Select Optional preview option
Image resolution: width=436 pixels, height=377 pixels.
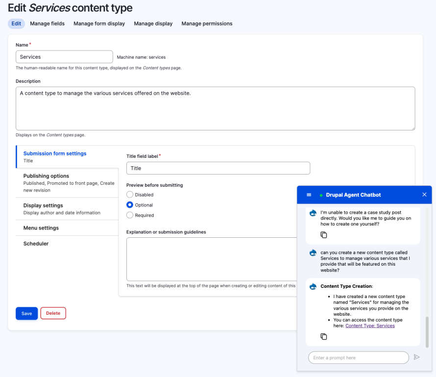click(x=130, y=205)
